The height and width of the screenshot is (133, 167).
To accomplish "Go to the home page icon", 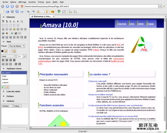I will (x=22, y=6).
